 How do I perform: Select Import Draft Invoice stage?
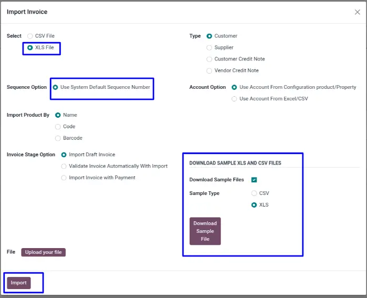click(x=64, y=155)
